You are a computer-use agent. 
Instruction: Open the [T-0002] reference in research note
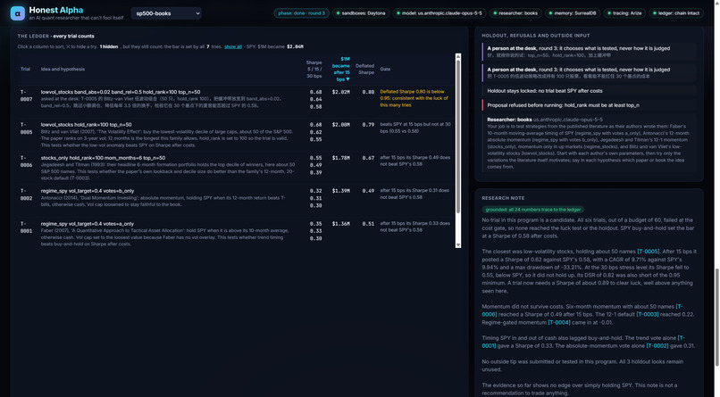[657, 345]
